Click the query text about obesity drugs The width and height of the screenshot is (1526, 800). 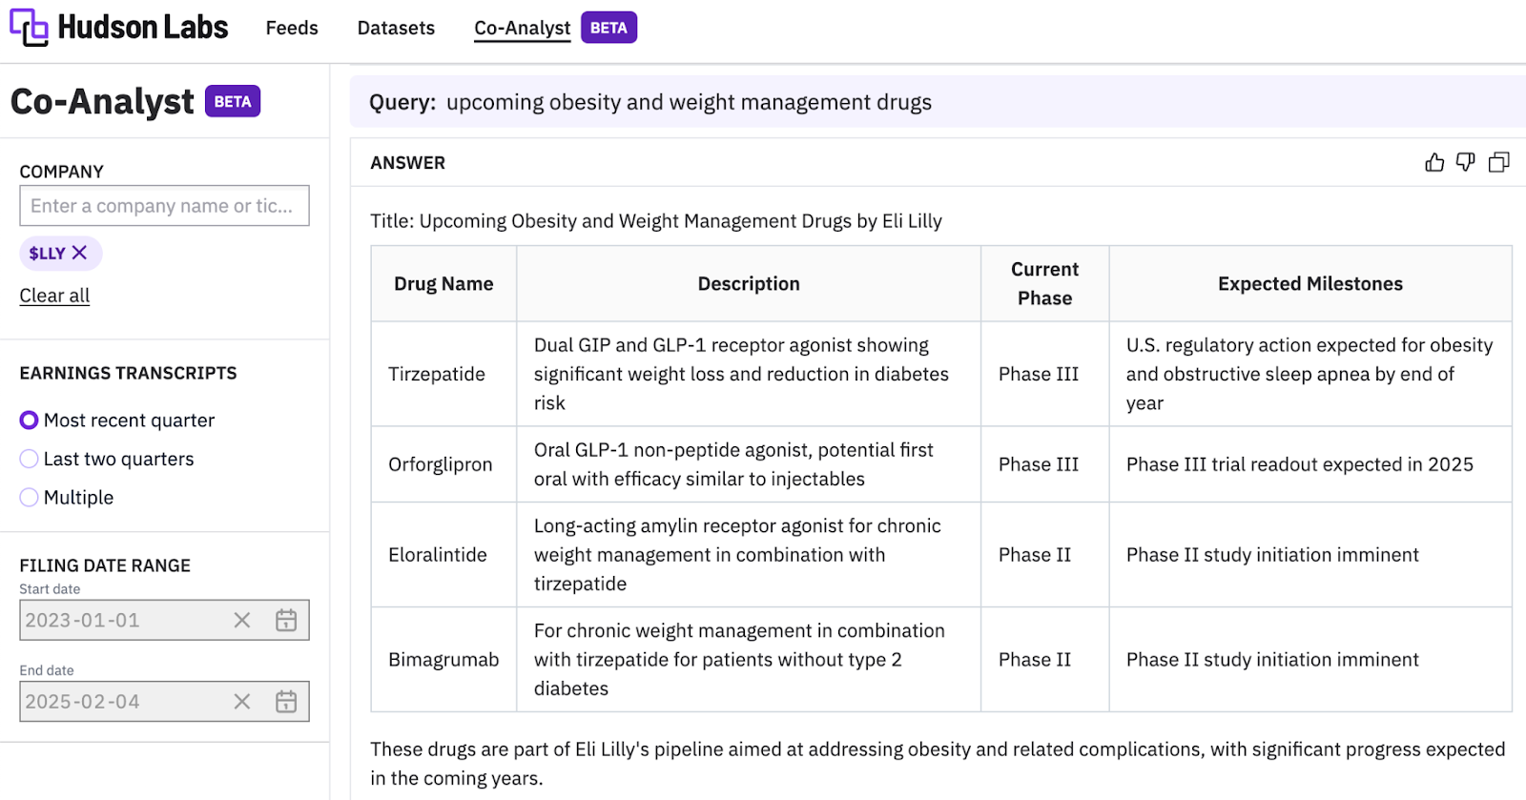pos(689,103)
